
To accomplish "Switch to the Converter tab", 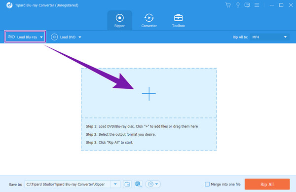I will pos(149,21).
